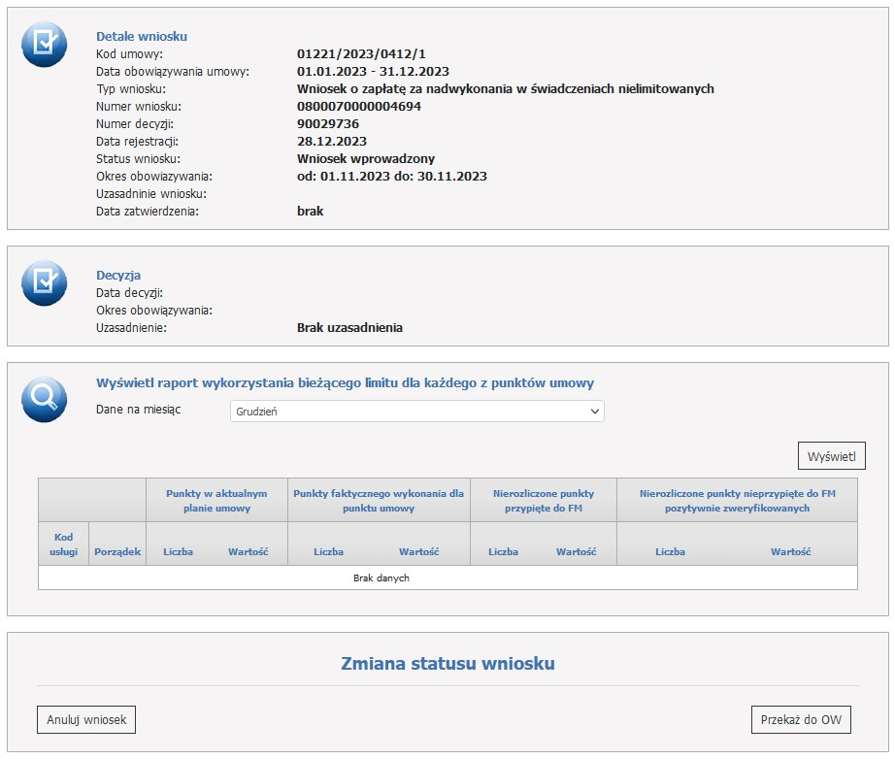Viewport: 895px width, 759px height.
Task: Click the 'Brak danych' empty table row
Action: pos(381,577)
